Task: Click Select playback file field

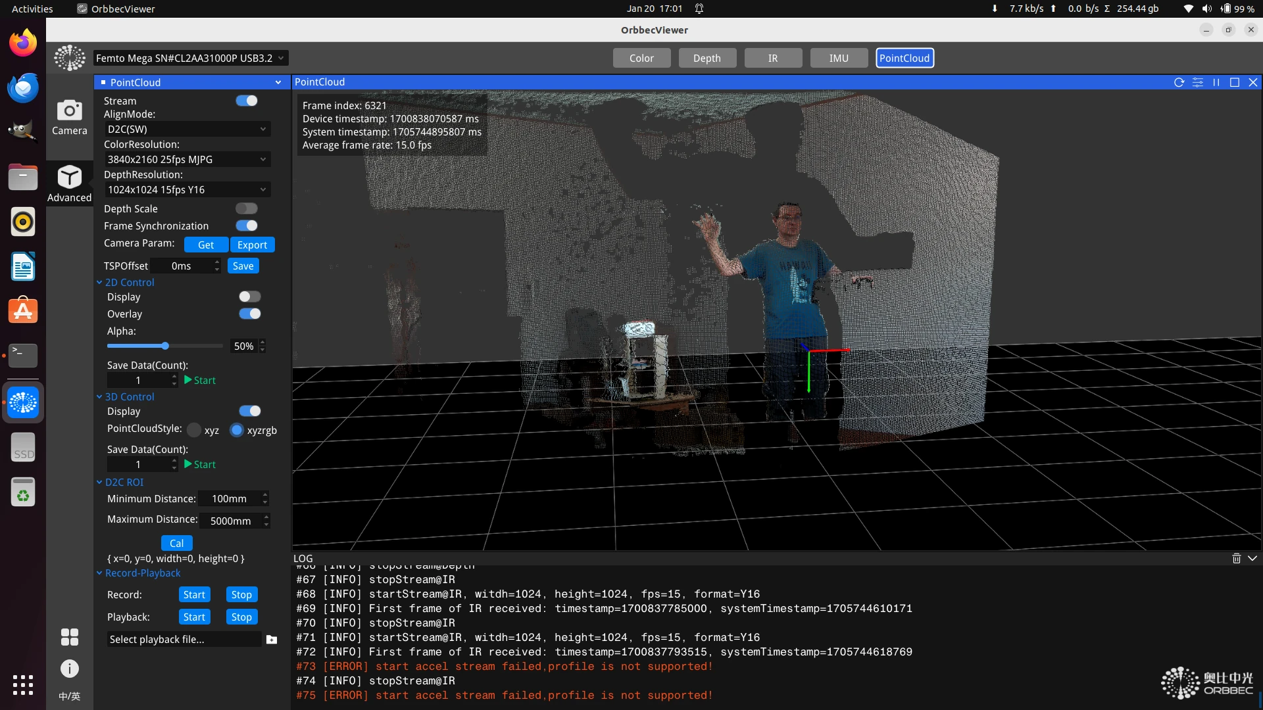Action: (184, 639)
